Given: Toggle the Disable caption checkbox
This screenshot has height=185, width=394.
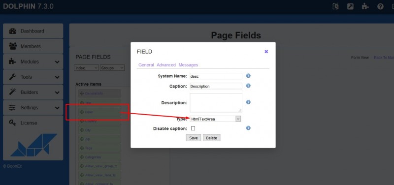Looking at the screenshot, I should (193, 128).
